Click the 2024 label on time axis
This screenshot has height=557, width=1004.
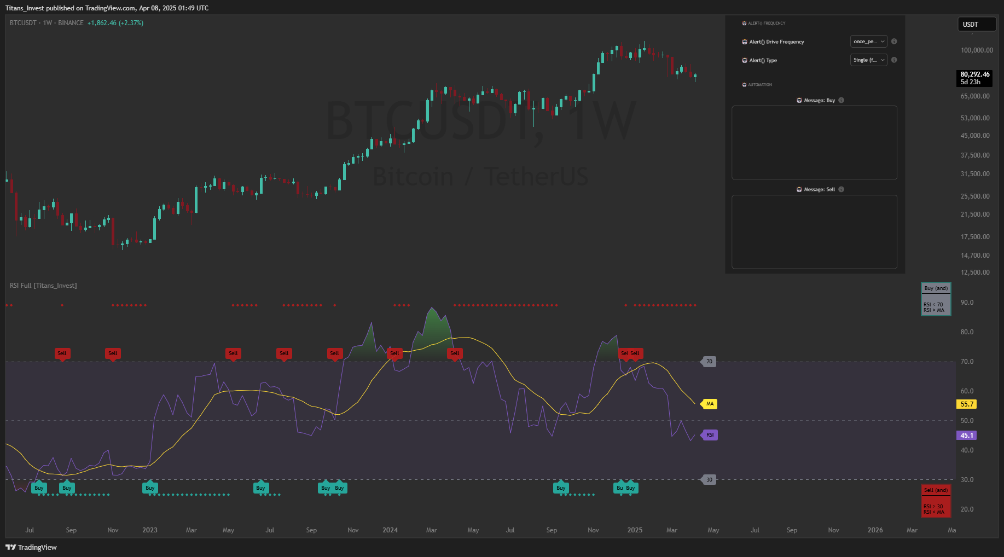(x=390, y=530)
